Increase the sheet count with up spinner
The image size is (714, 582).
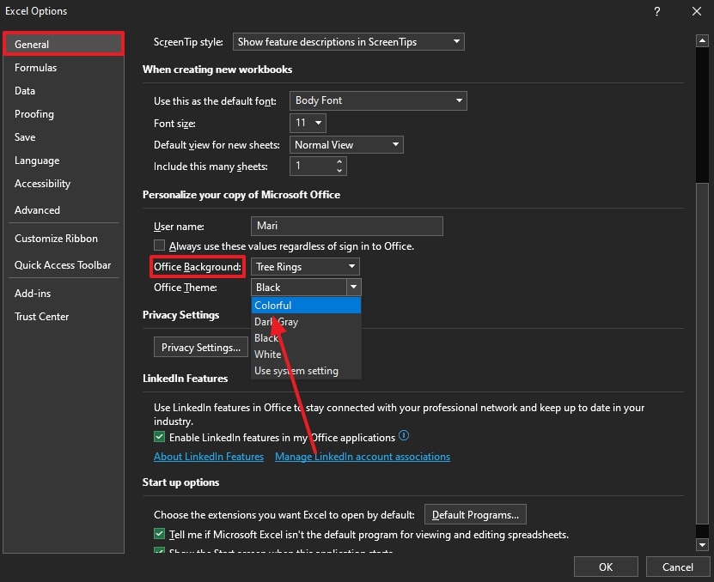(x=340, y=162)
